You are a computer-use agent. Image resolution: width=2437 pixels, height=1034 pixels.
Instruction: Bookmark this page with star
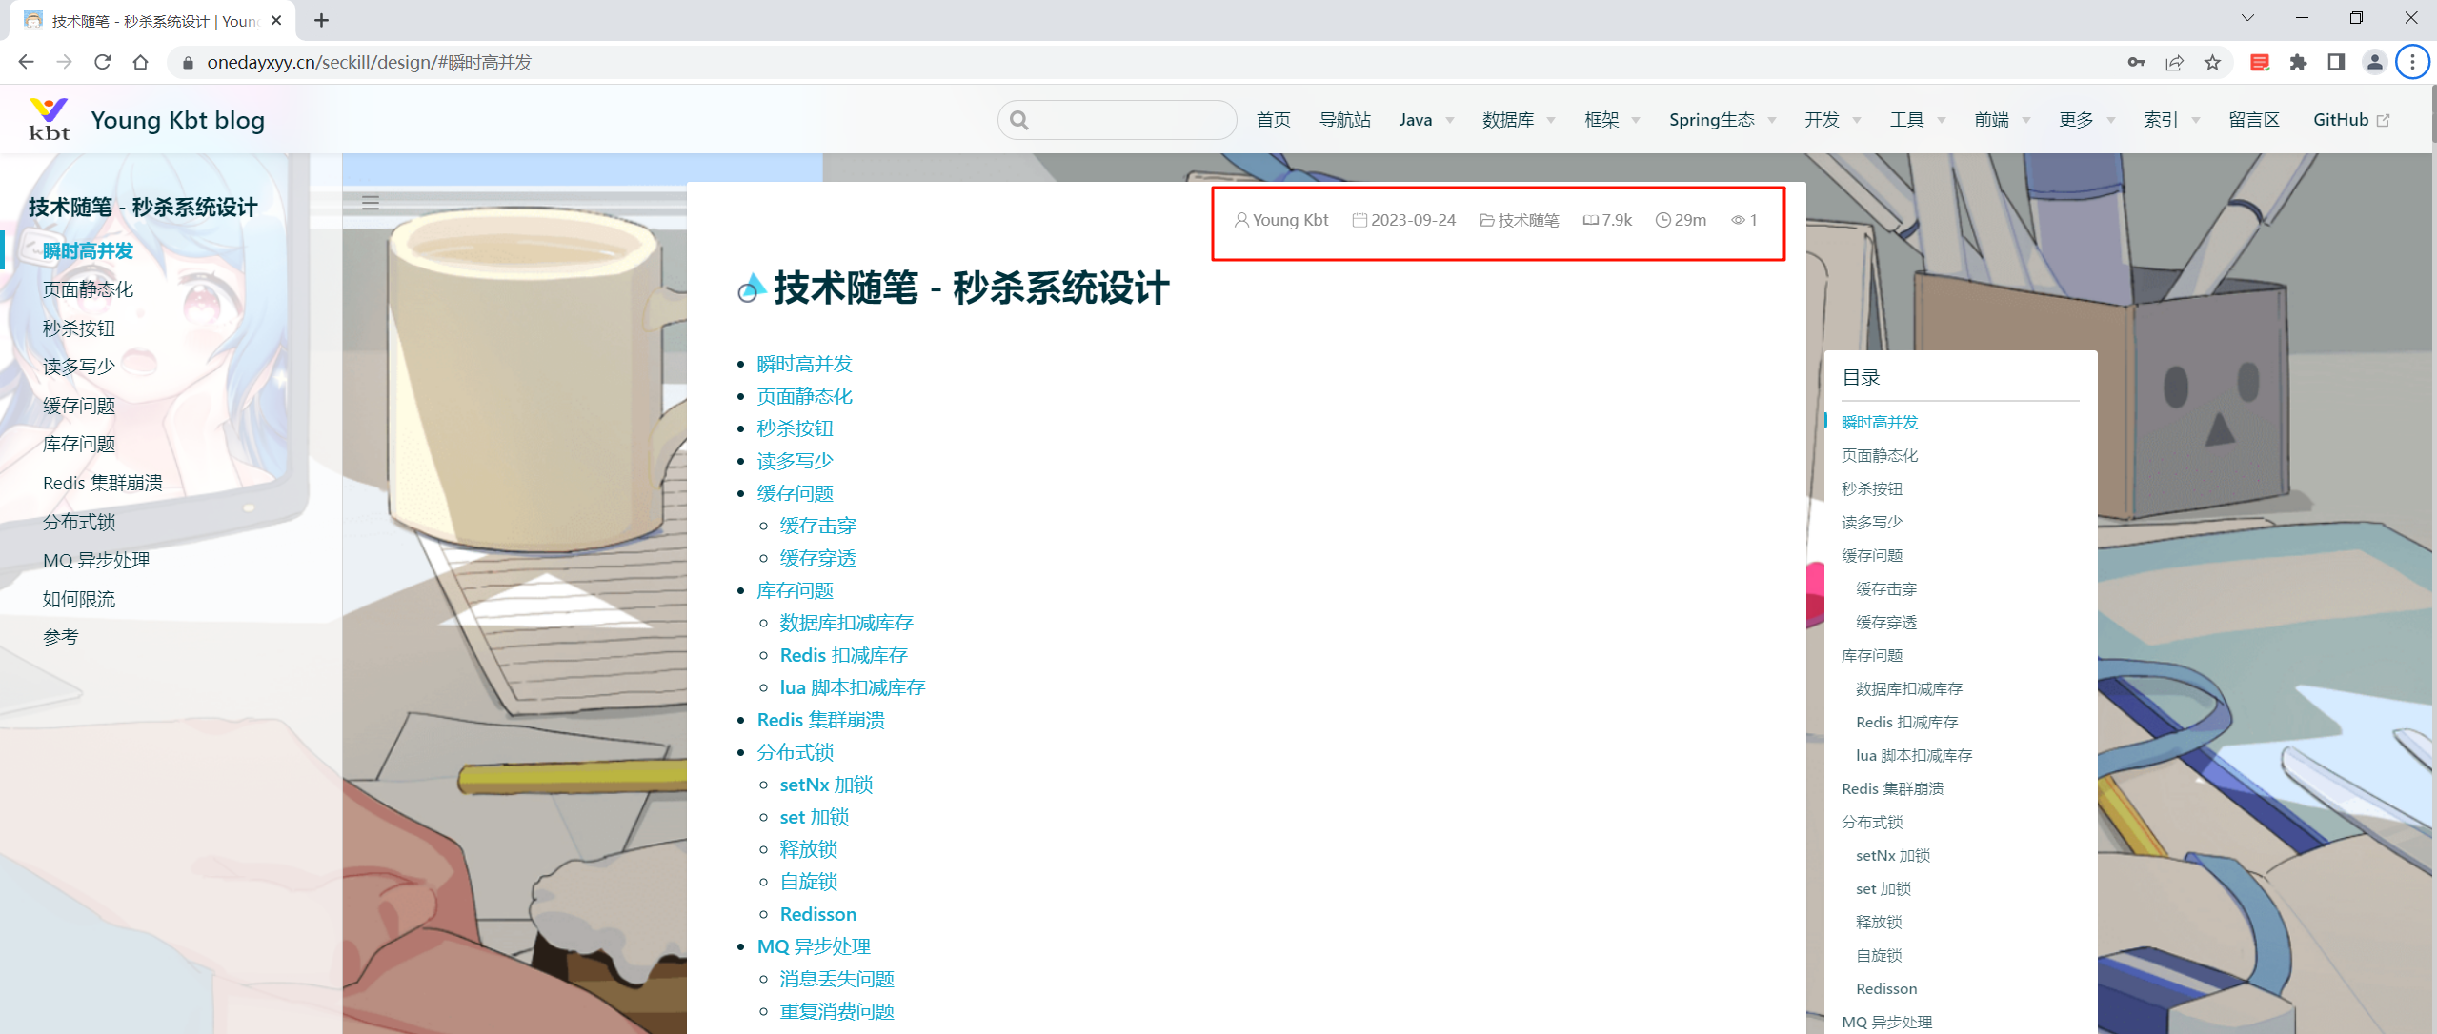(x=2212, y=63)
